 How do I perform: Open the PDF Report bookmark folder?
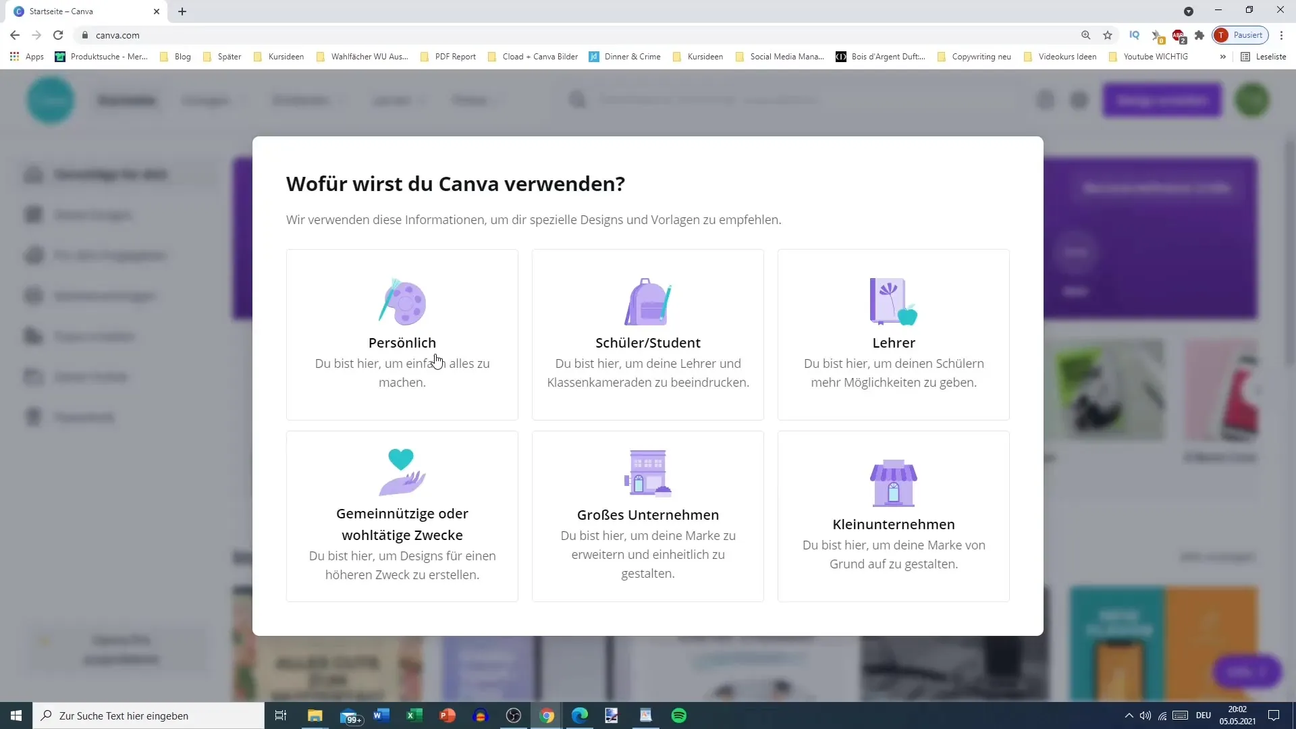[448, 57]
